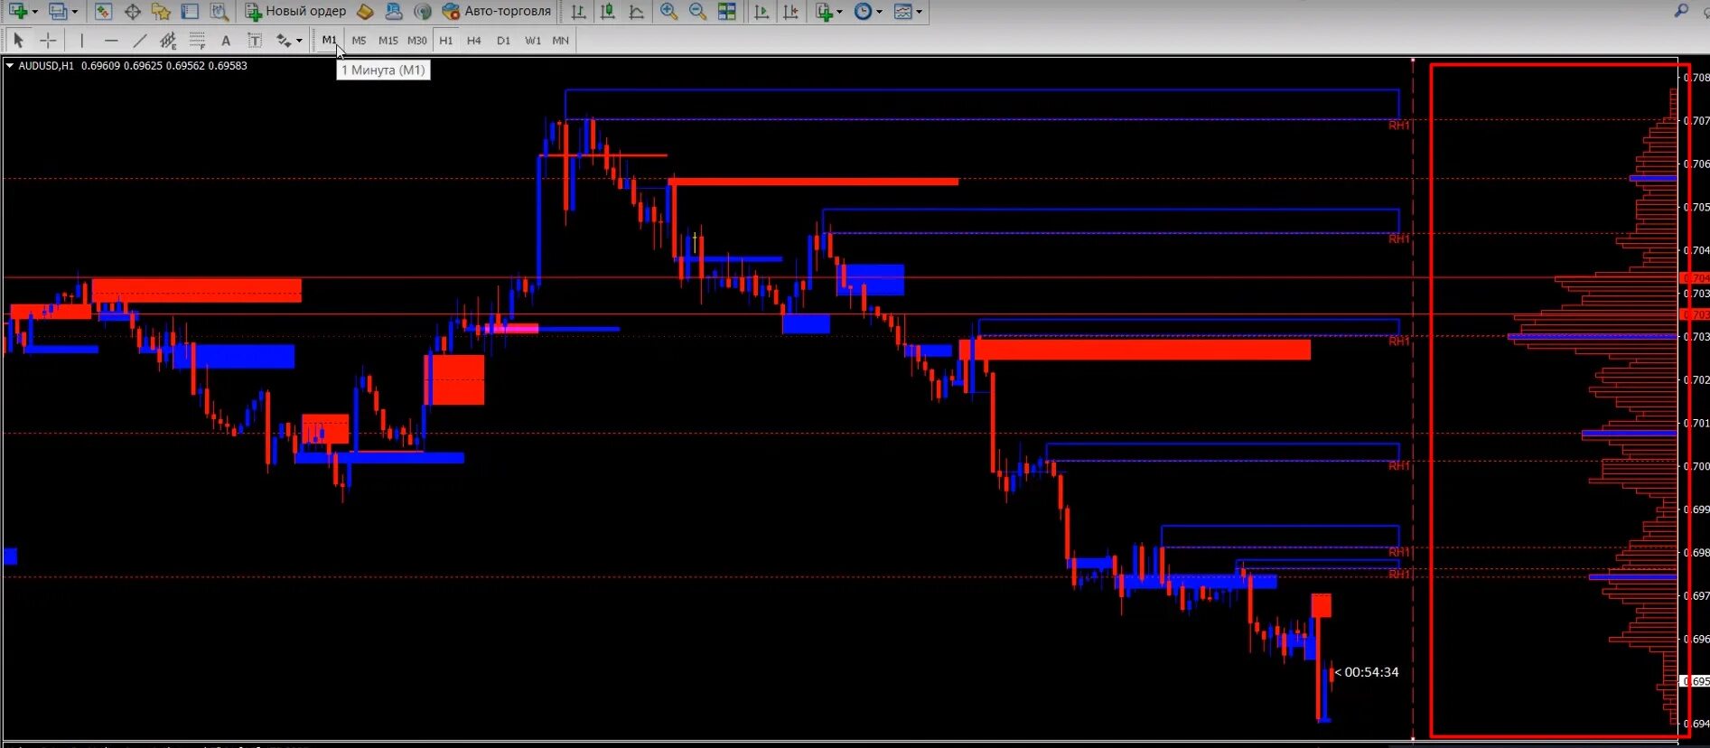Switch to the M1 timeframe
The height and width of the screenshot is (748, 1710).
click(329, 41)
